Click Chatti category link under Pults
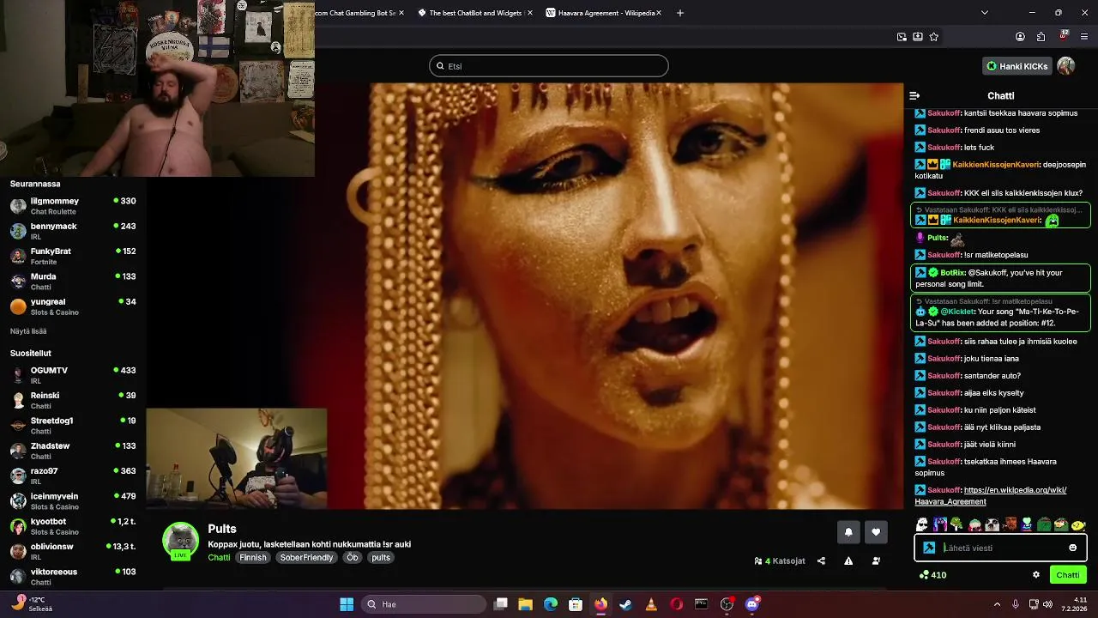1098x618 pixels. 219,558
